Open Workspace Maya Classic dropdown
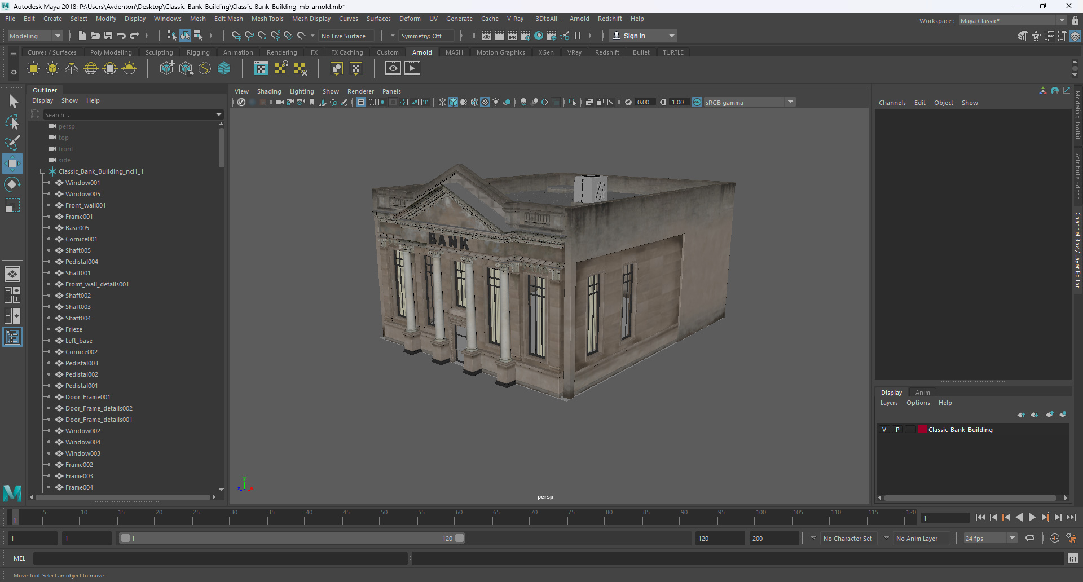Image resolution: width=1083 pixels, height=582 pixels. (x=1012, y=21)
